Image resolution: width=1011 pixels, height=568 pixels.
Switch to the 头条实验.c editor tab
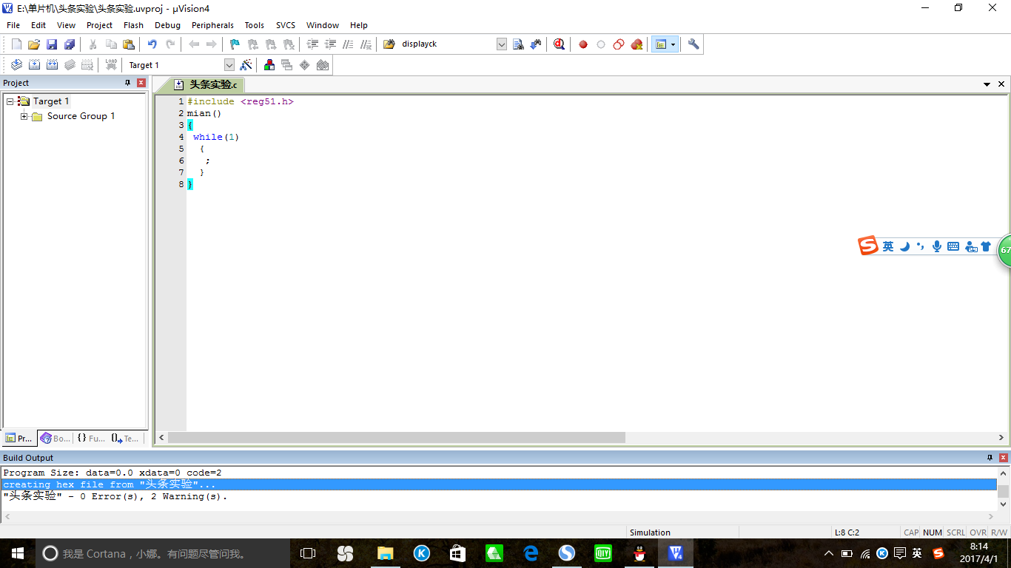[206, 85]
